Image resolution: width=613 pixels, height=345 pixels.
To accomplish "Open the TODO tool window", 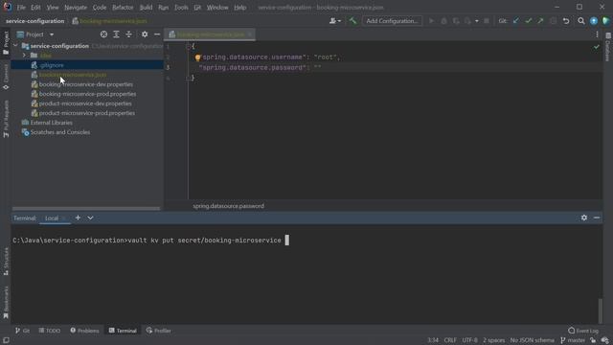I will click(x=50, y=331).
